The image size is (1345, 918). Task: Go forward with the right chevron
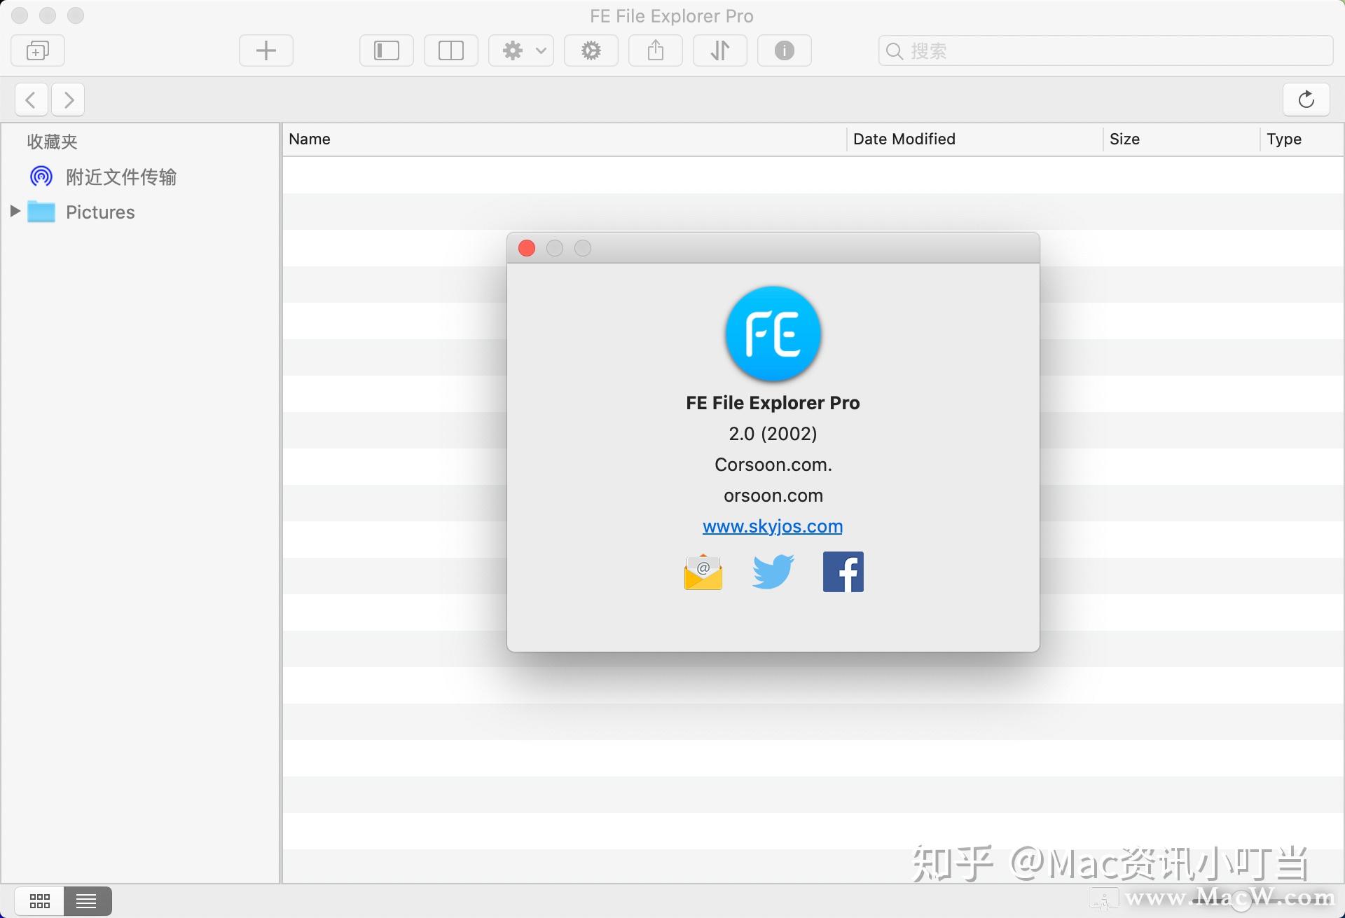[x=68, y=100]
